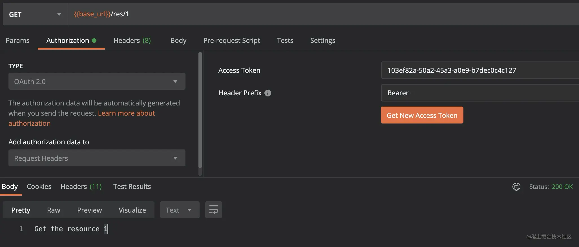Screen dimensions: 579x247
Task: Open the response Cookies tab
Action: coord(39,187)
